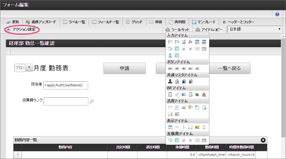
Task: Select the gold key item in 汎用アイテム
Action: (x=190, y=107)
